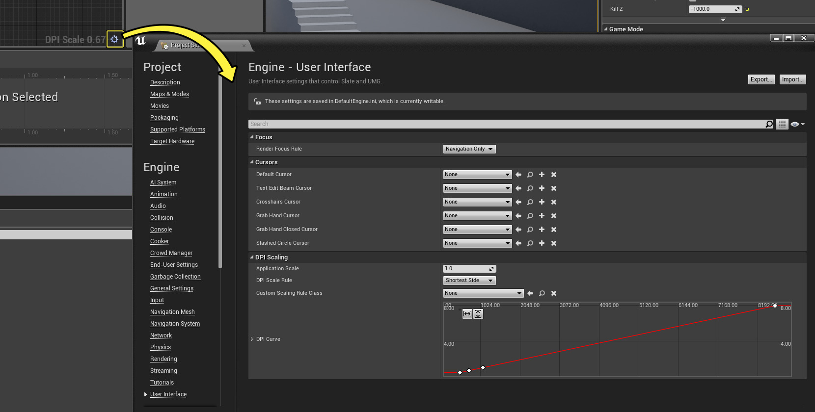Open the eye view options menu
This screenshot has width=815, height=412.
[x=797, y=124]
